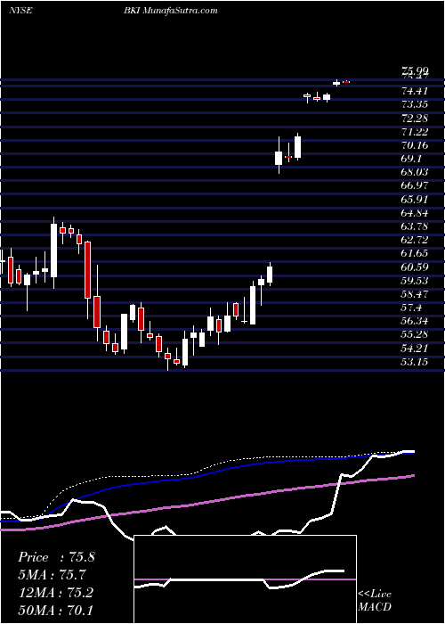Viewport: 445px width, 624px height.
Task: Click the 58.47 price axis label
Action: (415, 294)
